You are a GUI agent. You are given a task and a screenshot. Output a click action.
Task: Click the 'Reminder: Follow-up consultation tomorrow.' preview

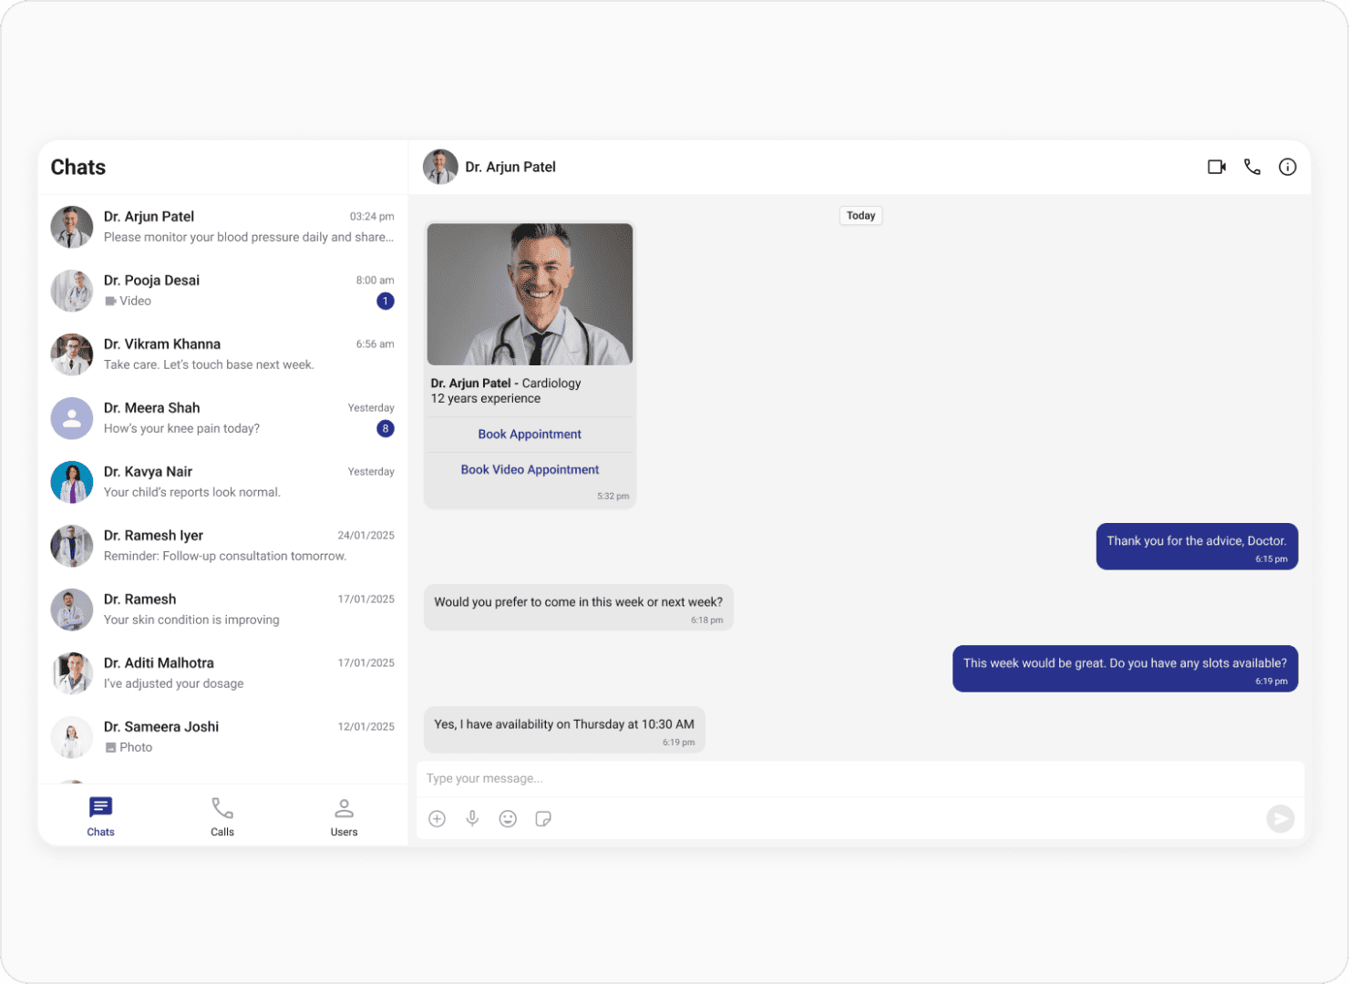click(x=225, y=556)
